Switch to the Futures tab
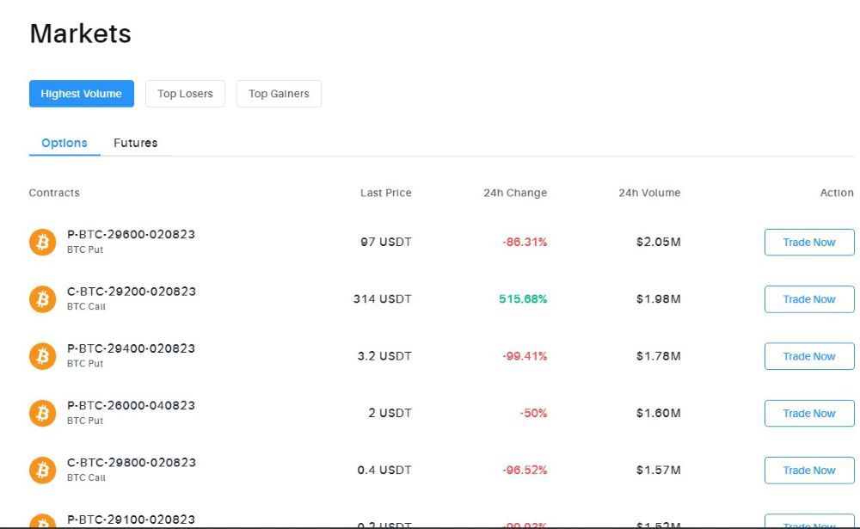860x529 pixels. (136, 143)
